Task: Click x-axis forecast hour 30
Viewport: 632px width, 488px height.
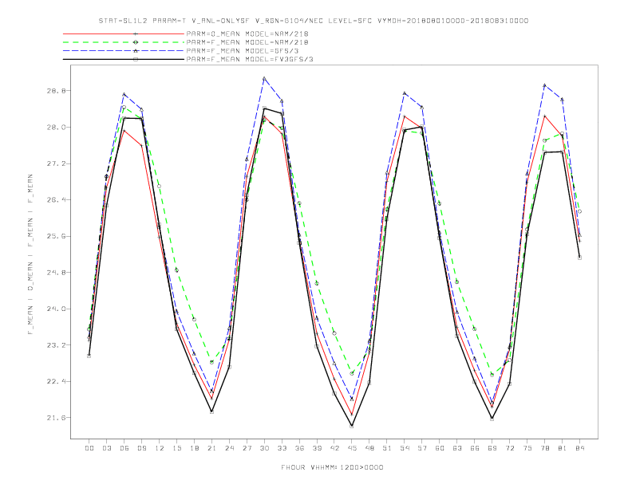Action: 264,448
